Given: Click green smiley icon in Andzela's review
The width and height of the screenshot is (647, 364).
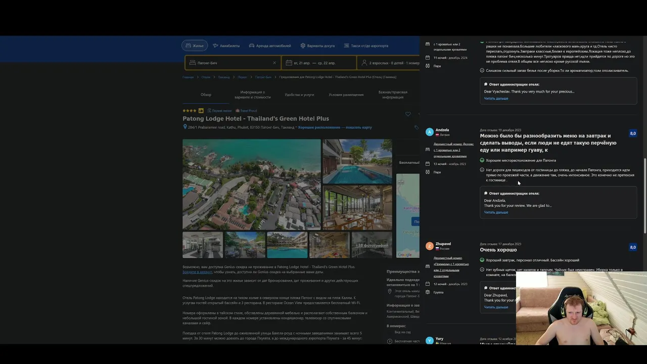Looking at the screenshot, I should (482, 160).
